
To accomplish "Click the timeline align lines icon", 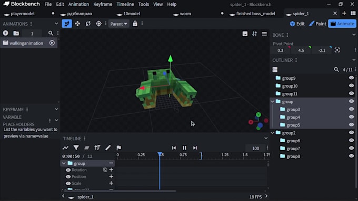I will tap(86, 148).
